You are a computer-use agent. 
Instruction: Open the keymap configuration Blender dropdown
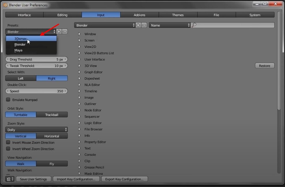coord(105,25)
